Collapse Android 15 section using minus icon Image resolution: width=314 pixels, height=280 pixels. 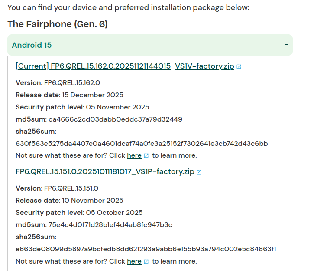pos(286,45)
